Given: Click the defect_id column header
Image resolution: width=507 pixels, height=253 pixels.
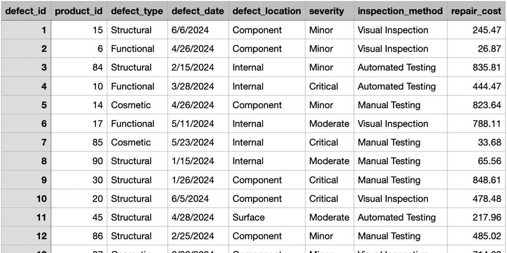Looking at the screenshot, I should [26, 11].
